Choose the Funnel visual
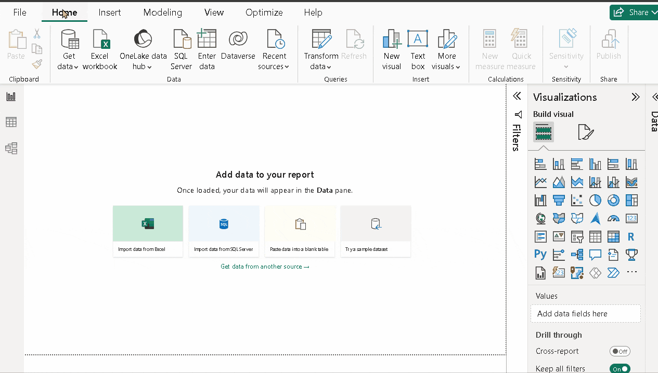The height and width of the screenshot is (373, 658). (x=559, y=200)
